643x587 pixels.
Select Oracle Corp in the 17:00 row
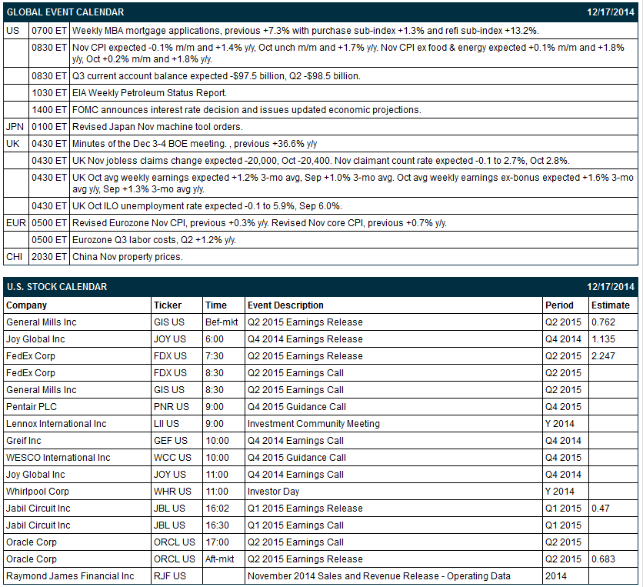(32, 542)
